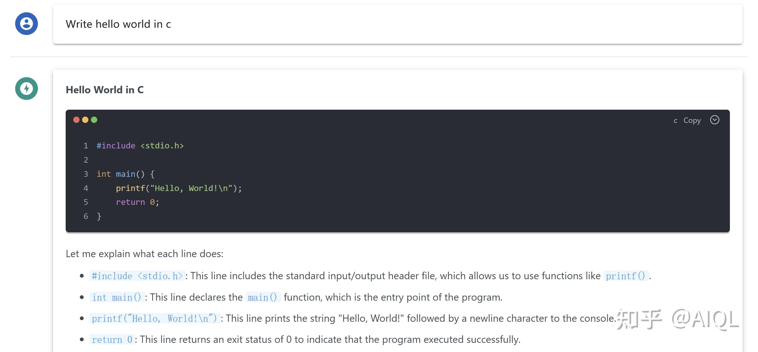Click the inline '#include <stdio.h>' code tag
The image size is (758, 352).
(137, 276)
